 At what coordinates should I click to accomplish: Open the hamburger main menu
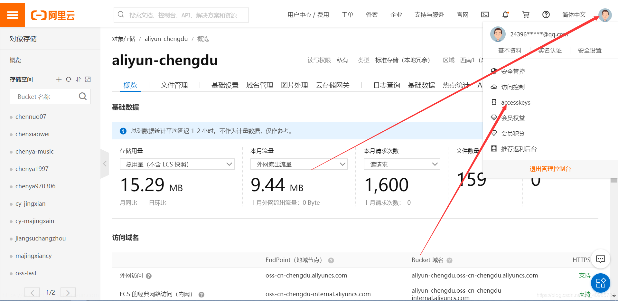[12, 15]
